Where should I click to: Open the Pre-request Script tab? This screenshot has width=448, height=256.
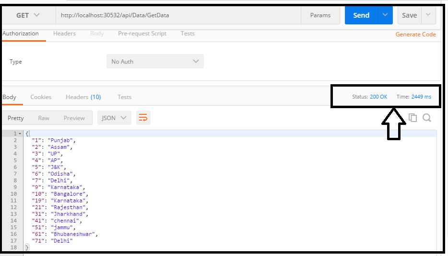pos(142,33)
